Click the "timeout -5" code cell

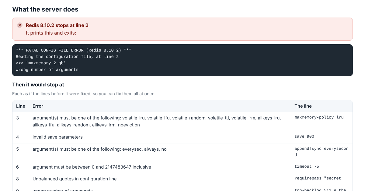307,166
